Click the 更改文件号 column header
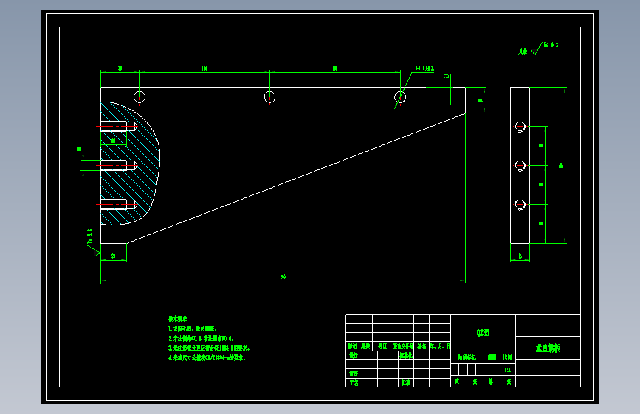 click(x=403, y=346)
